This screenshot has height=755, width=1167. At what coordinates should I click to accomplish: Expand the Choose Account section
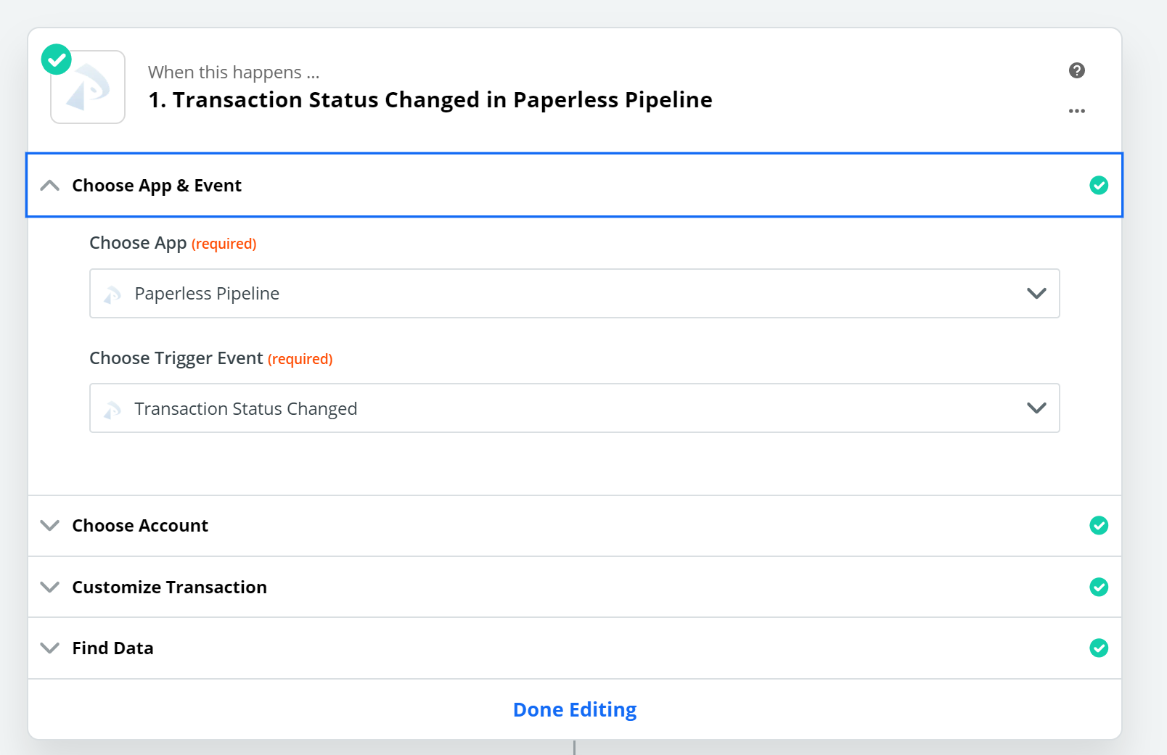point(50,526)
